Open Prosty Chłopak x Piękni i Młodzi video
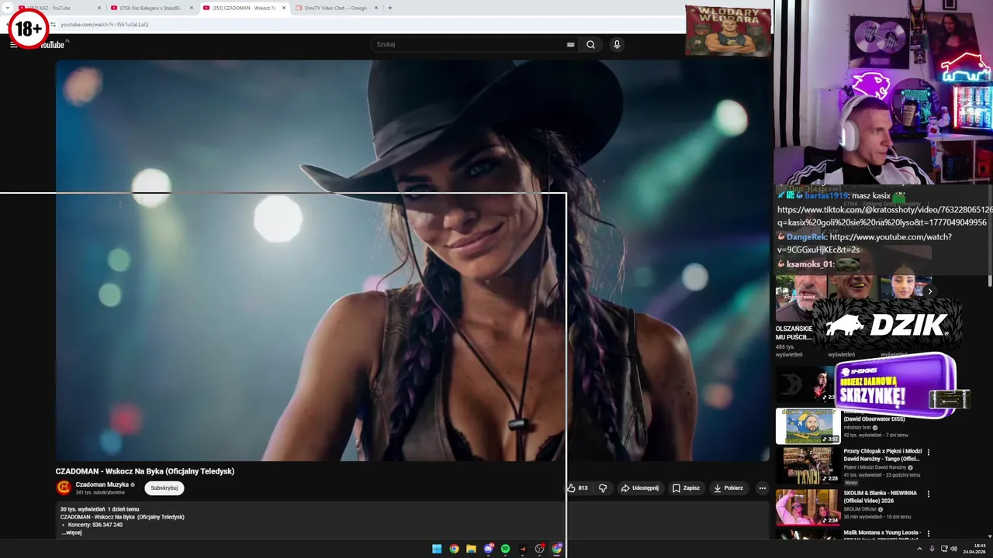The width and height of the screenshot is (993, 558). tap(883, 455)
